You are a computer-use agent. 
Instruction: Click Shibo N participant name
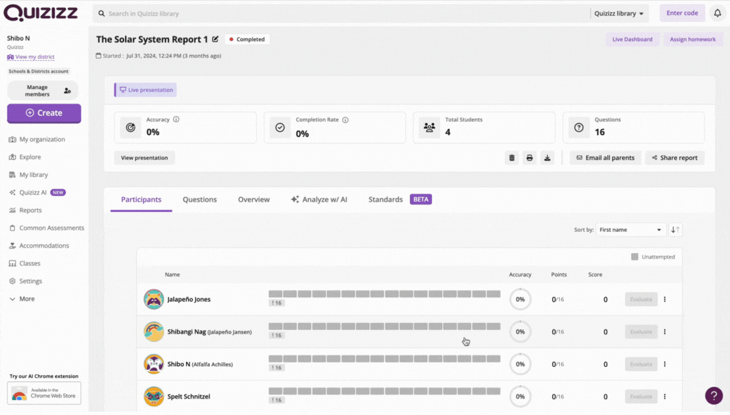[x=179, y=364]
